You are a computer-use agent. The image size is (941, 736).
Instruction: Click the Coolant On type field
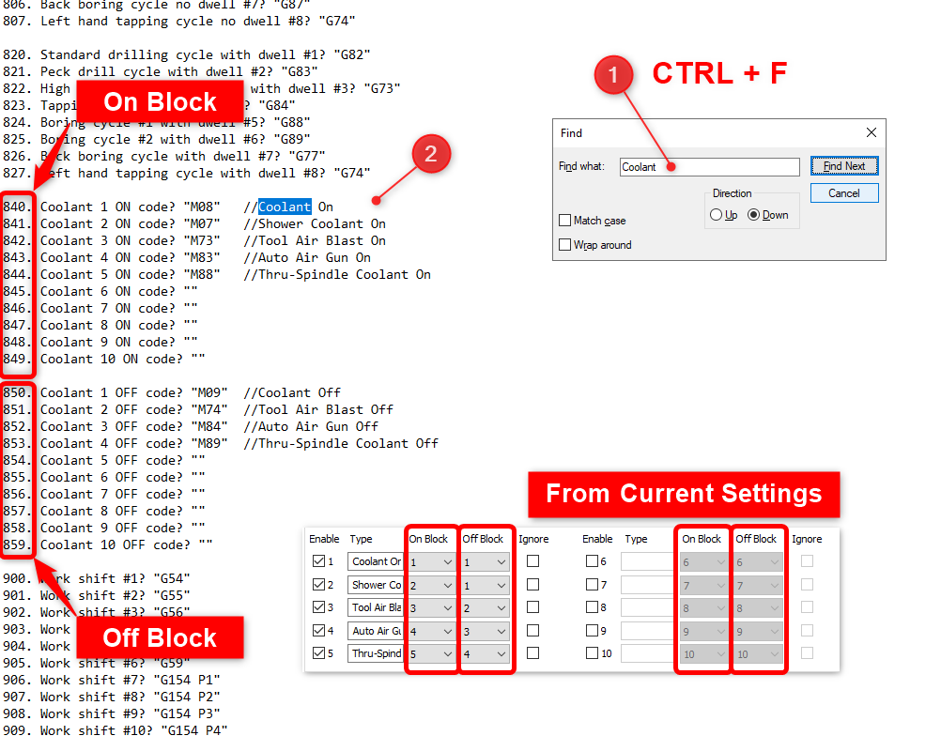coord(375,561)
